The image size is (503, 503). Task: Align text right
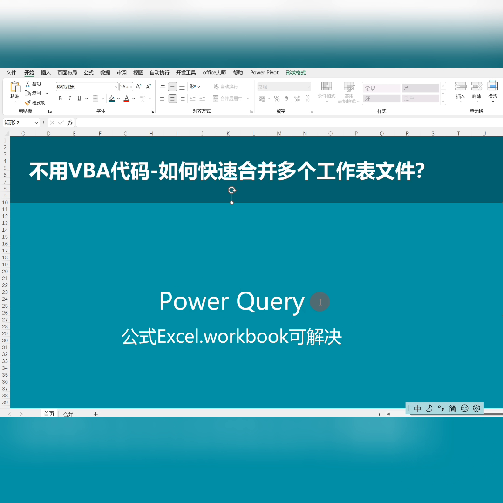(182, 98)
